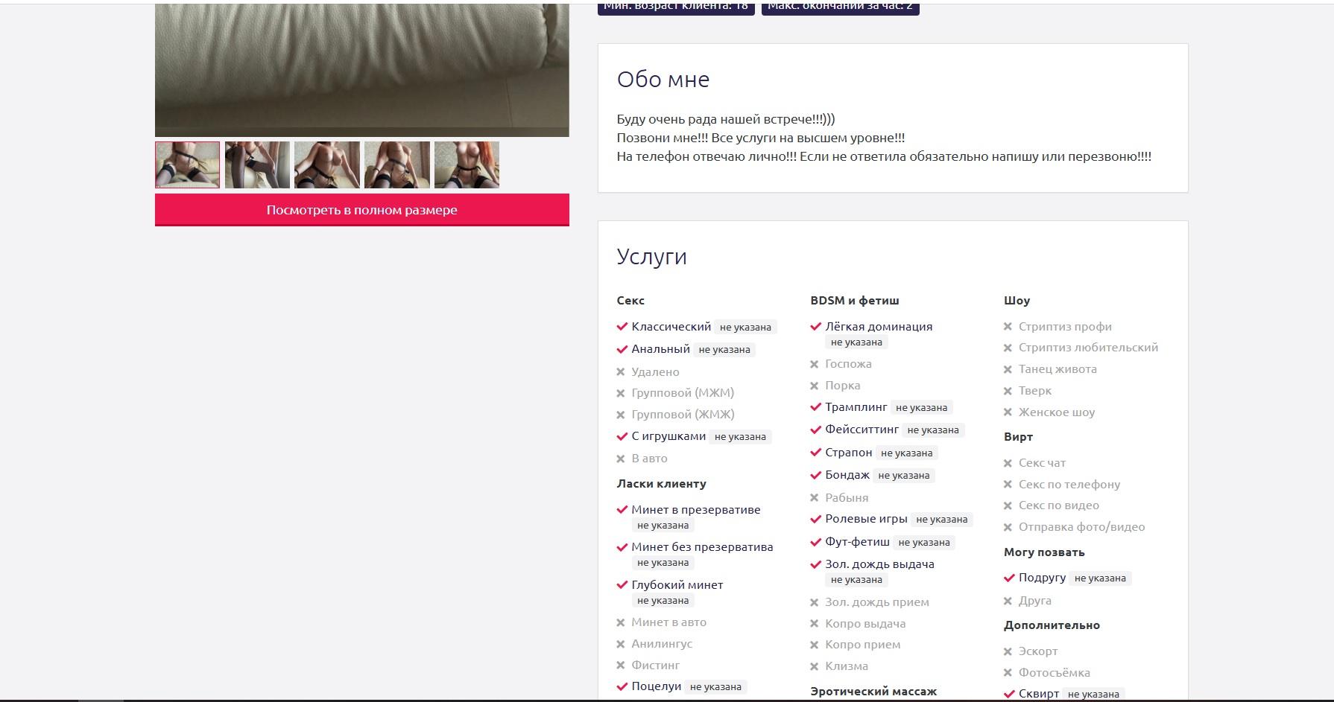Image resolution: width=1334 pixels, height=702 pixels.
Task: Click the checkmark icon beside 'Подругу'
Action: (1010, 578)
